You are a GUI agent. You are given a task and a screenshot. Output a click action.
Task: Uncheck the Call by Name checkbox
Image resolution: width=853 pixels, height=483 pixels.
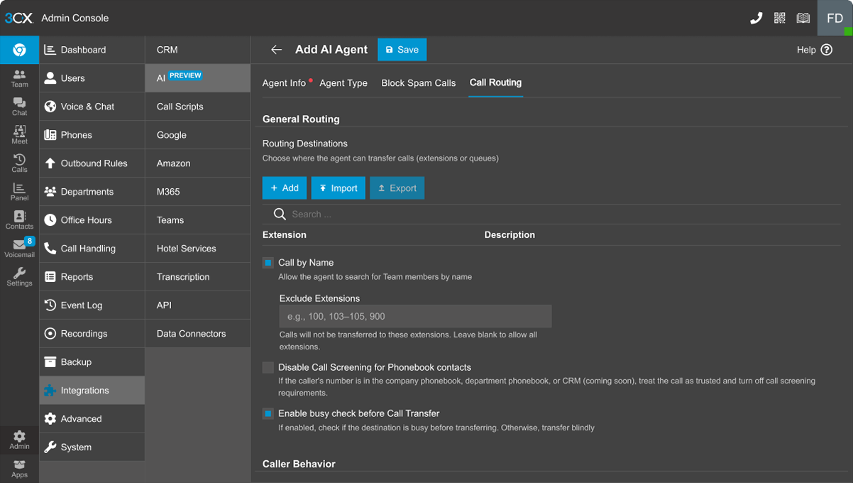pos(268,263)
